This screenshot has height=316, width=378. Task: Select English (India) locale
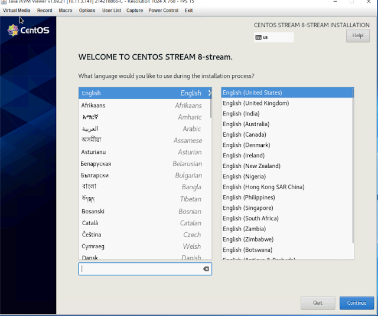point(287,114)
